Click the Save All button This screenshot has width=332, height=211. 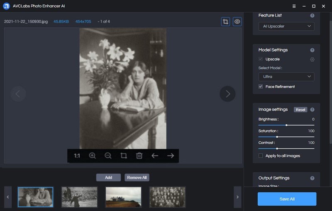(287, 199)
